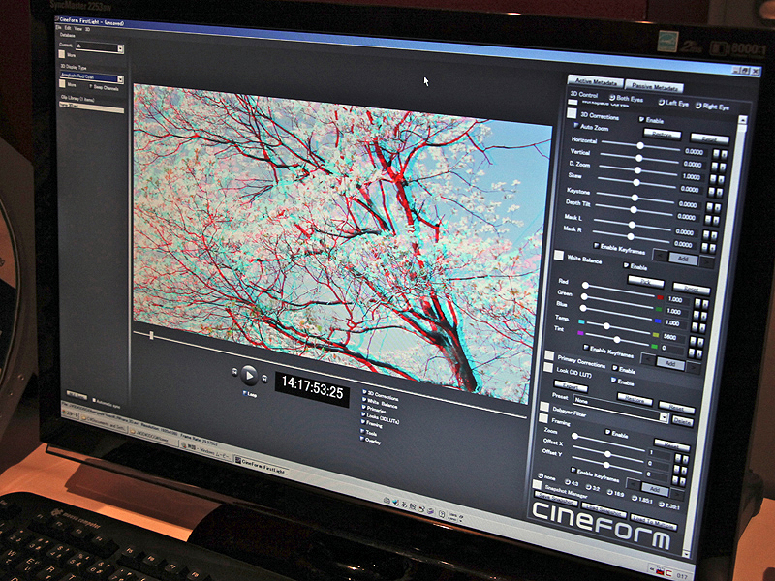Screen dimensions: 775x581
Task: Click Reset in 3D Corrections
Action: 709,138
